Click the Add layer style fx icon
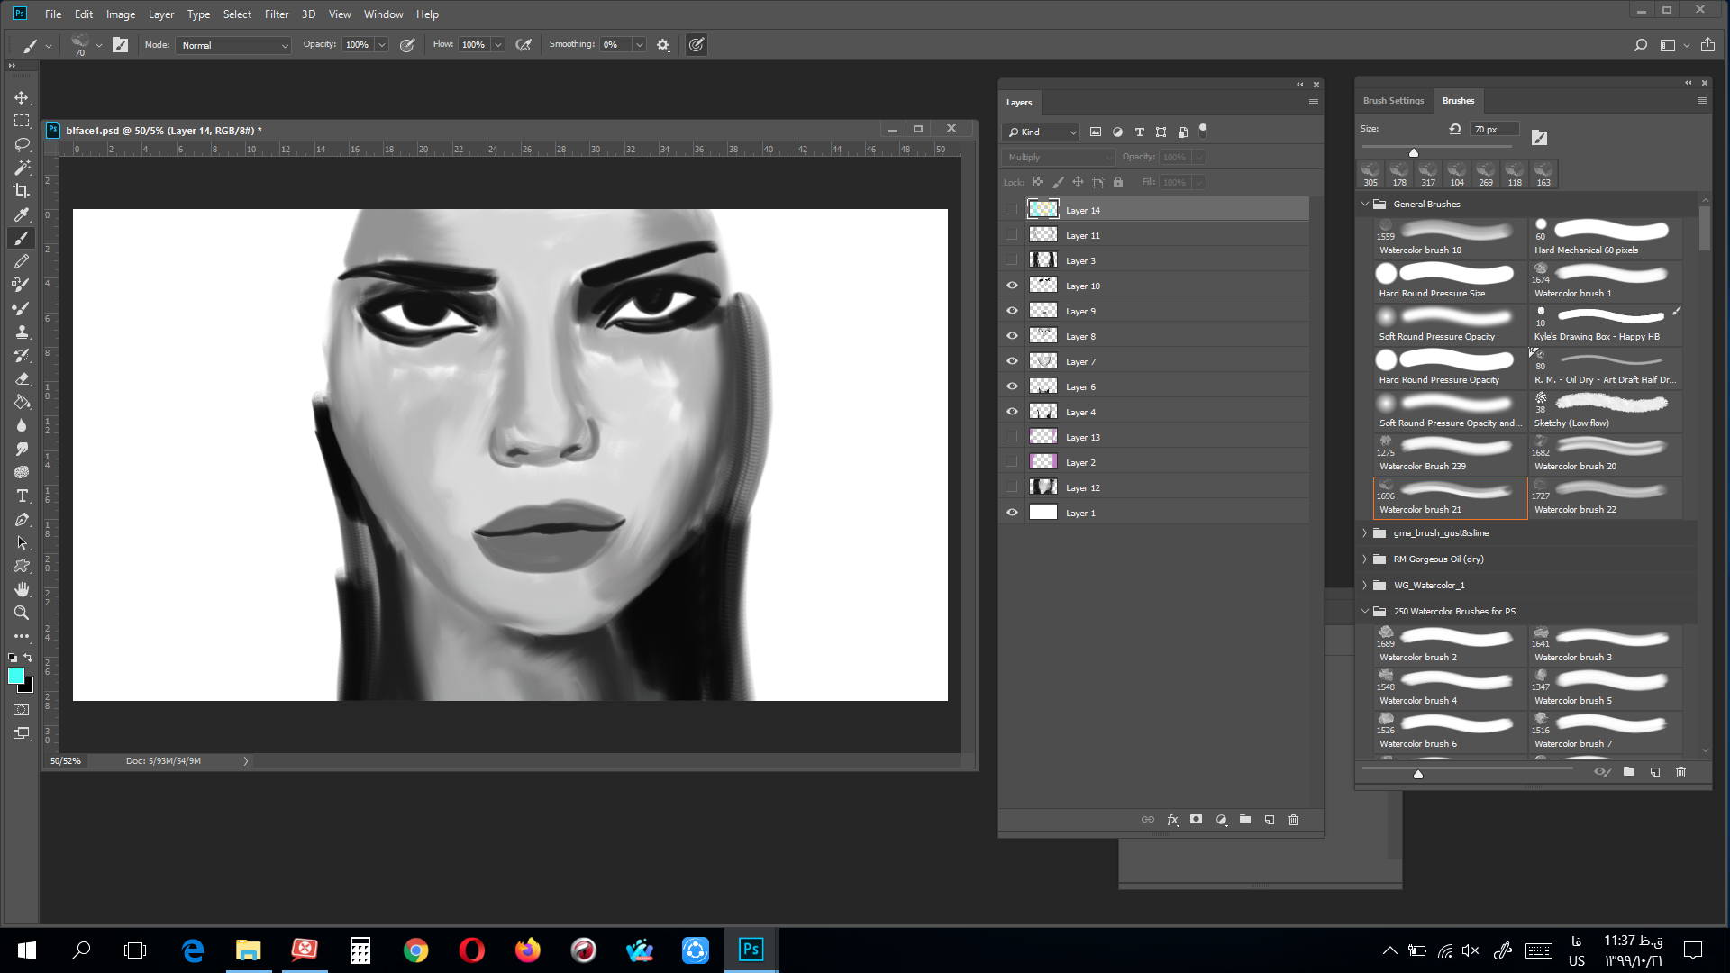This screenshot has width=1730, height=973. point(1172,820)
